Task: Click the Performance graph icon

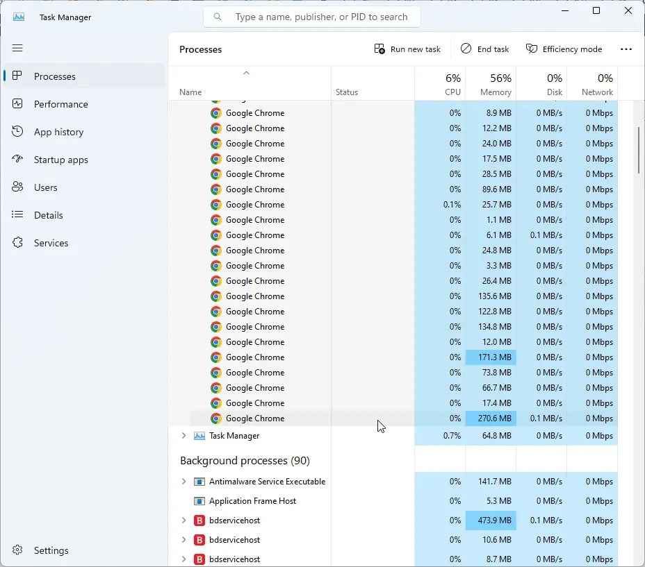Action: (x=17, y=103)
